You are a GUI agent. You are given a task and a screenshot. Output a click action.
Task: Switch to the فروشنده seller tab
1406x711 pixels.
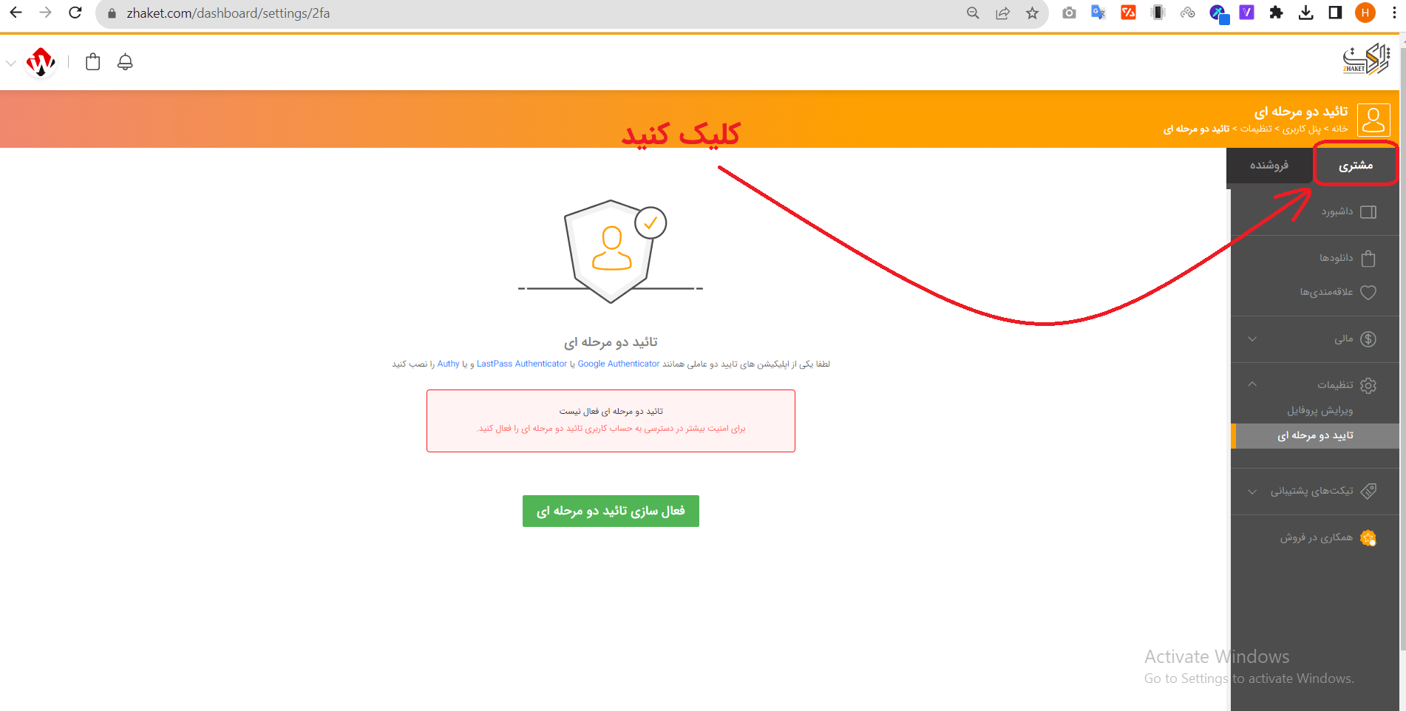[1269, 165]
